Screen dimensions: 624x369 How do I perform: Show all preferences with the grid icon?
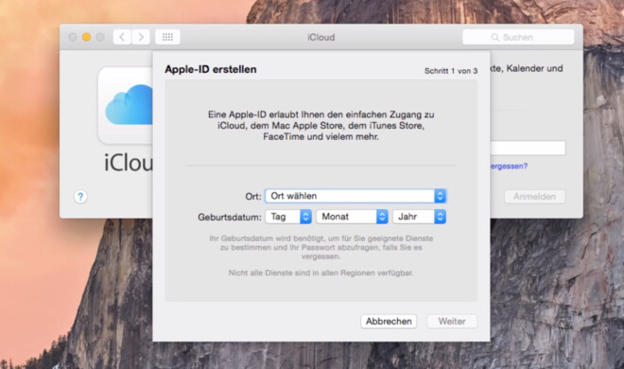pos(167,37)
